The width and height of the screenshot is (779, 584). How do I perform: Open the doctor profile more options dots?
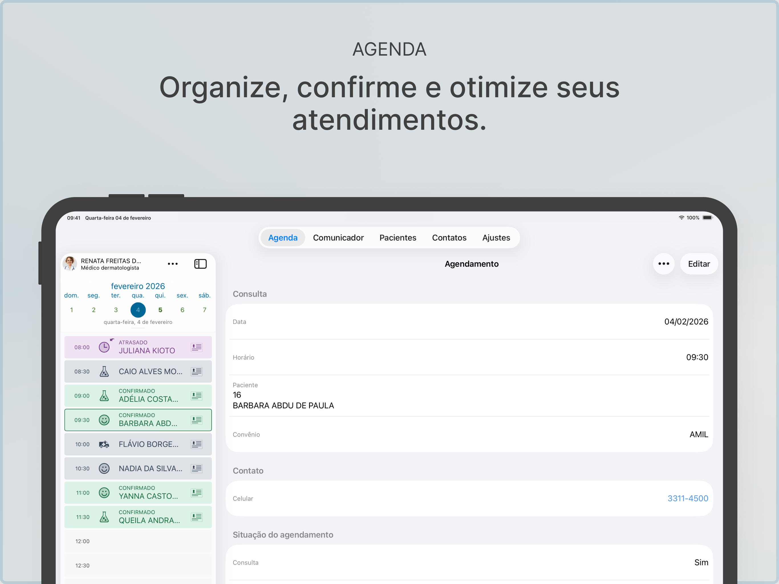(x=173, y=264)
